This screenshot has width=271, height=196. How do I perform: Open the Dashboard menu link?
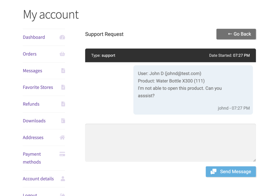pyautogui.click(x=34, y=37)
